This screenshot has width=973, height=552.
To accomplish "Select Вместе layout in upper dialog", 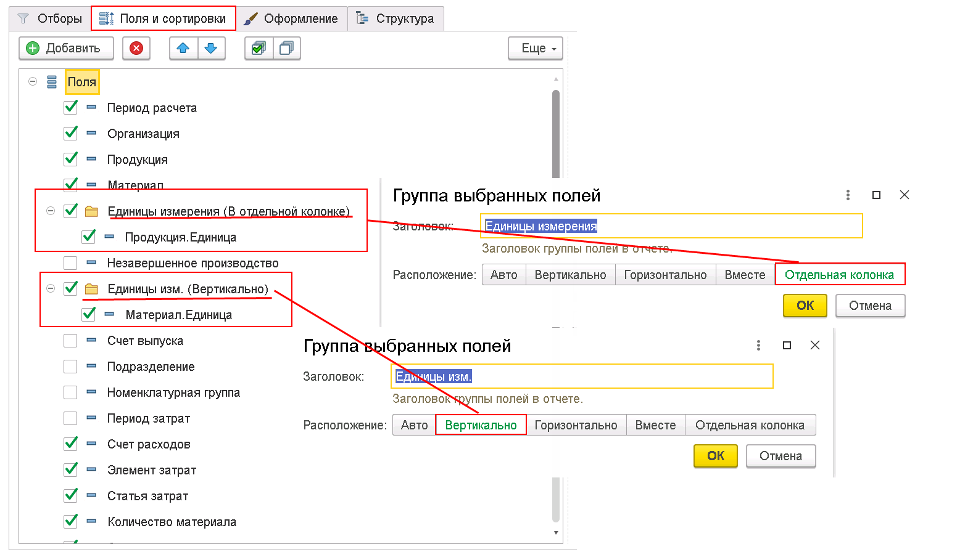I will (x=745, y=275).
